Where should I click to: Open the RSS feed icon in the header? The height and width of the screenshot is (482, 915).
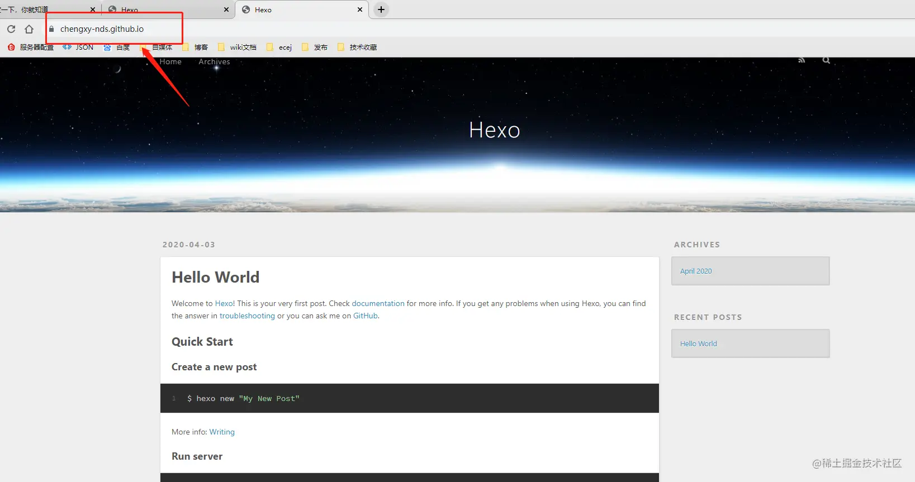pyautogui.click(x=802, y=60)
